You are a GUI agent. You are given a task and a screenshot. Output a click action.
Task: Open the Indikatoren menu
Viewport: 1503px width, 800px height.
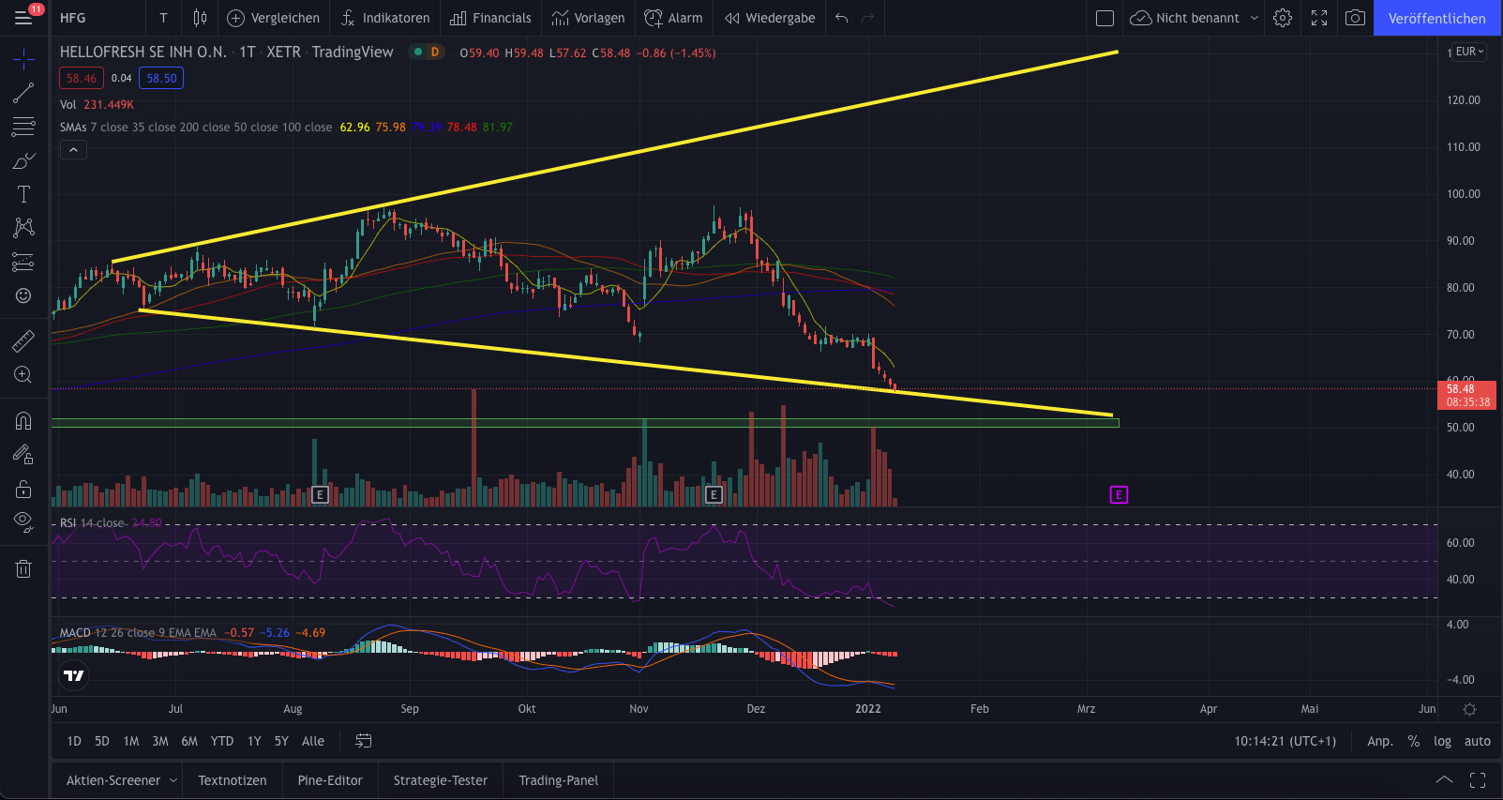384,18
